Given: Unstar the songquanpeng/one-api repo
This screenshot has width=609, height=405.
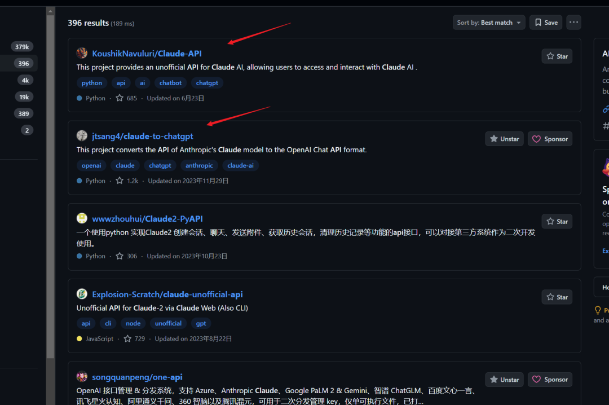Looking at the screenshot, I should pos(504,380).
